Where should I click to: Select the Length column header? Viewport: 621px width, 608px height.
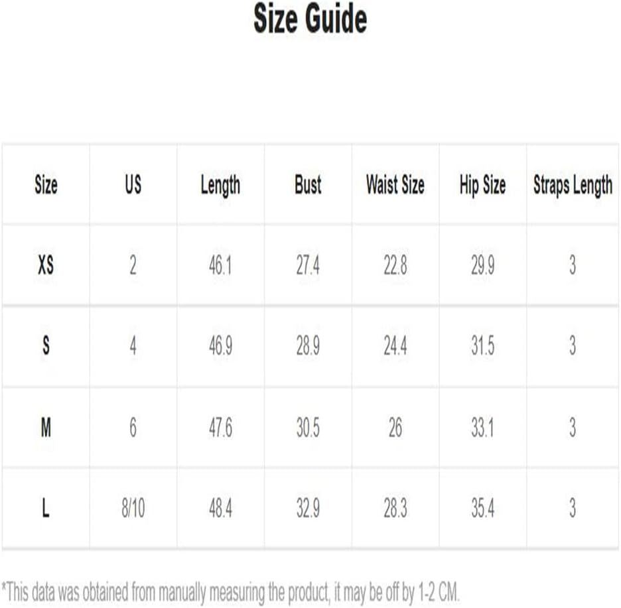click(220, 185)
